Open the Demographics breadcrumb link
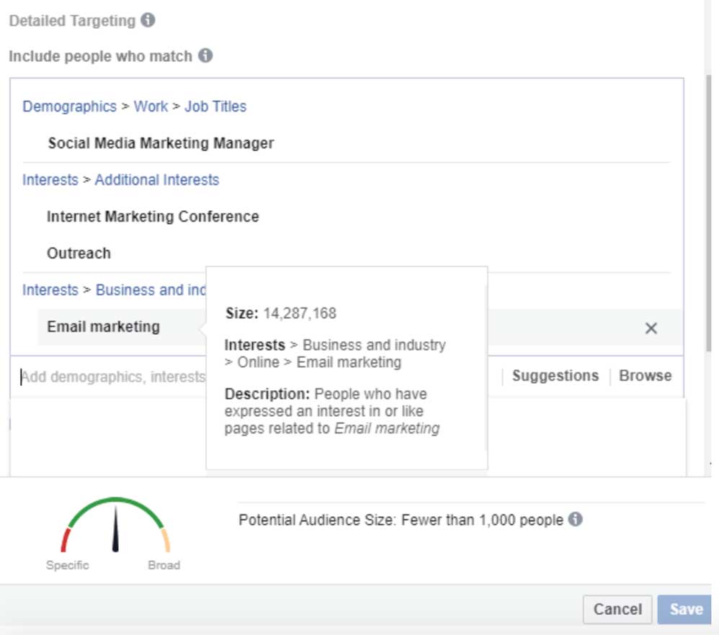The width and height of the screenshot is (719, 635). (x=69, y=106)
